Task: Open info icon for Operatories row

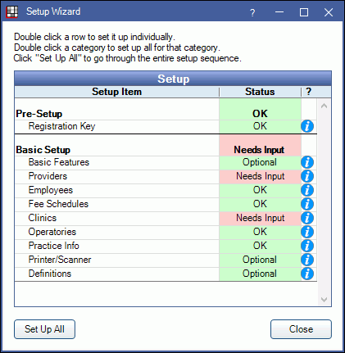Action: pyautogui.click(x=307, y=232)
